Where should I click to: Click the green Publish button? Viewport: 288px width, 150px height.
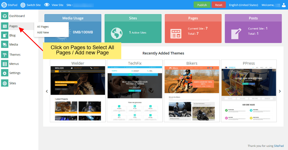202,5
